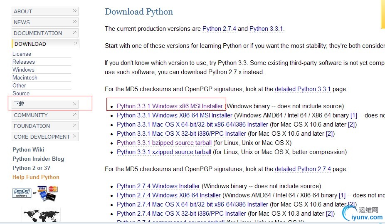Open the COMMUNITY menu item
Image resolution: width=385 pixels, height=224 pixels.
(x=45, y=115)
